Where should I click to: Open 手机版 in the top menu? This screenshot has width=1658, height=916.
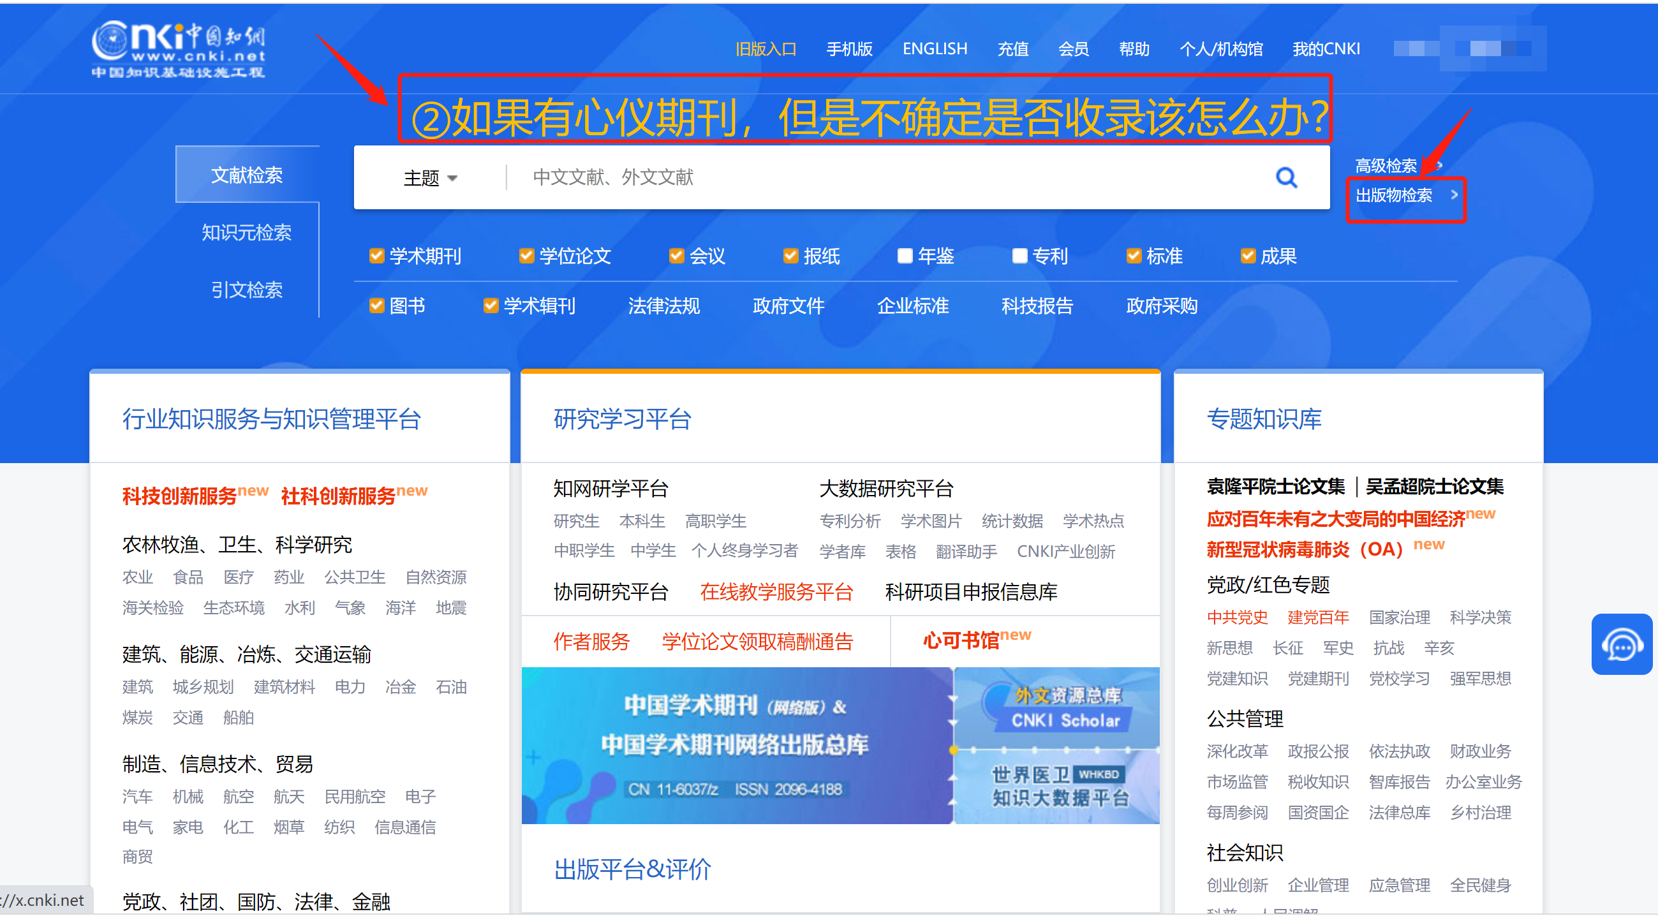coord(850,49)
